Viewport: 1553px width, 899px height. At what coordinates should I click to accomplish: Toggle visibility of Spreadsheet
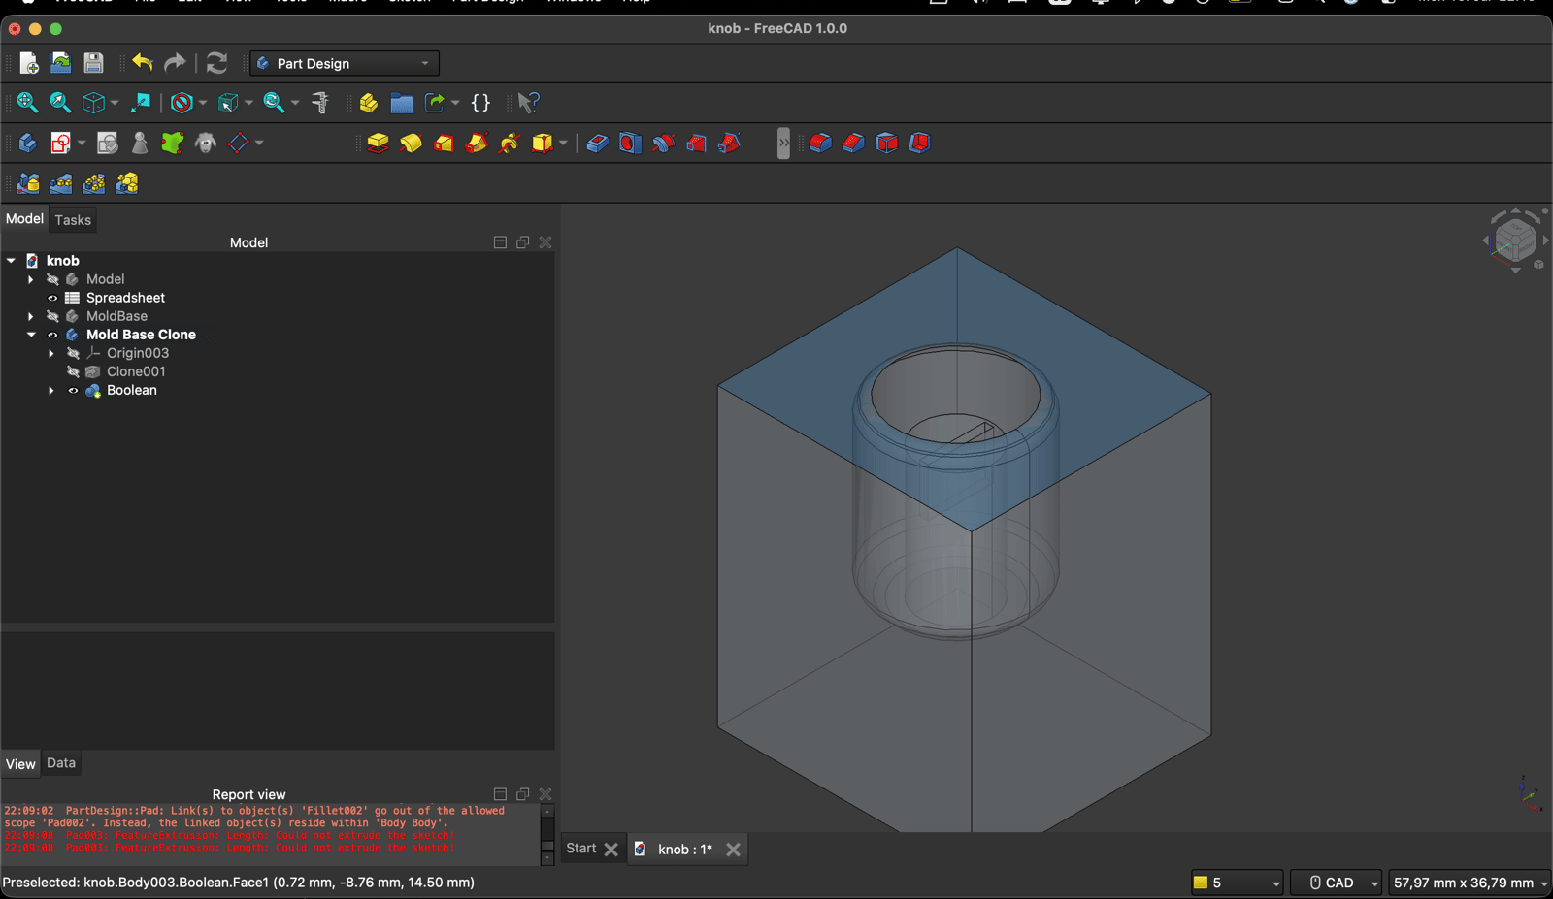pyautogui.click(x=52, y=298)
